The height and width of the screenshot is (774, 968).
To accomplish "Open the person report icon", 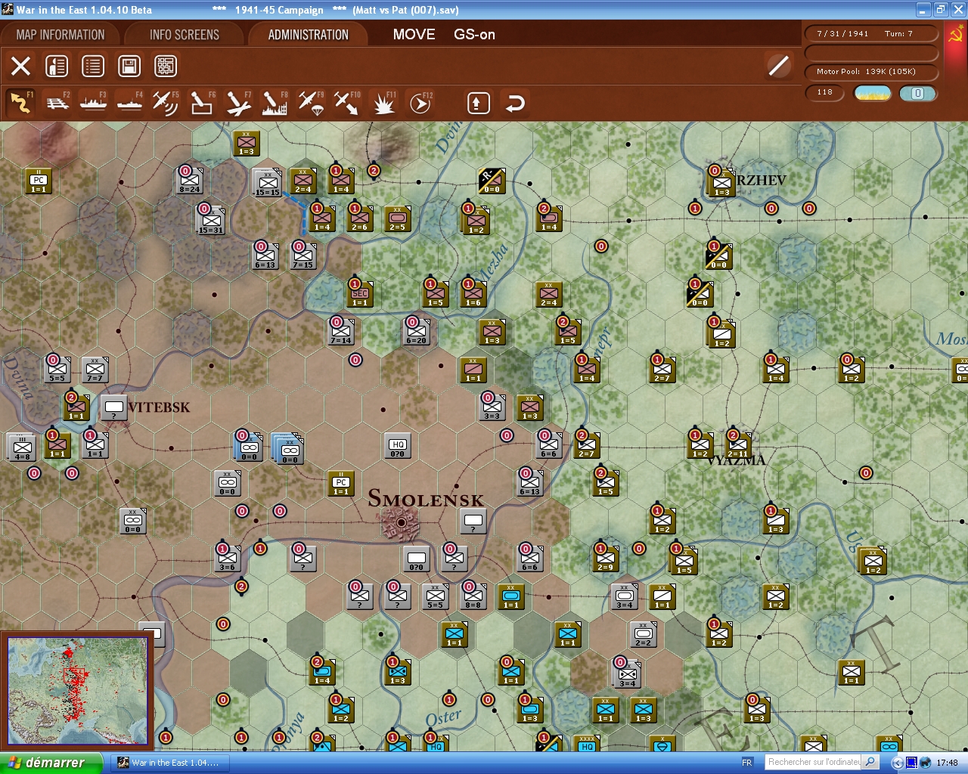I will pos(57,66).
